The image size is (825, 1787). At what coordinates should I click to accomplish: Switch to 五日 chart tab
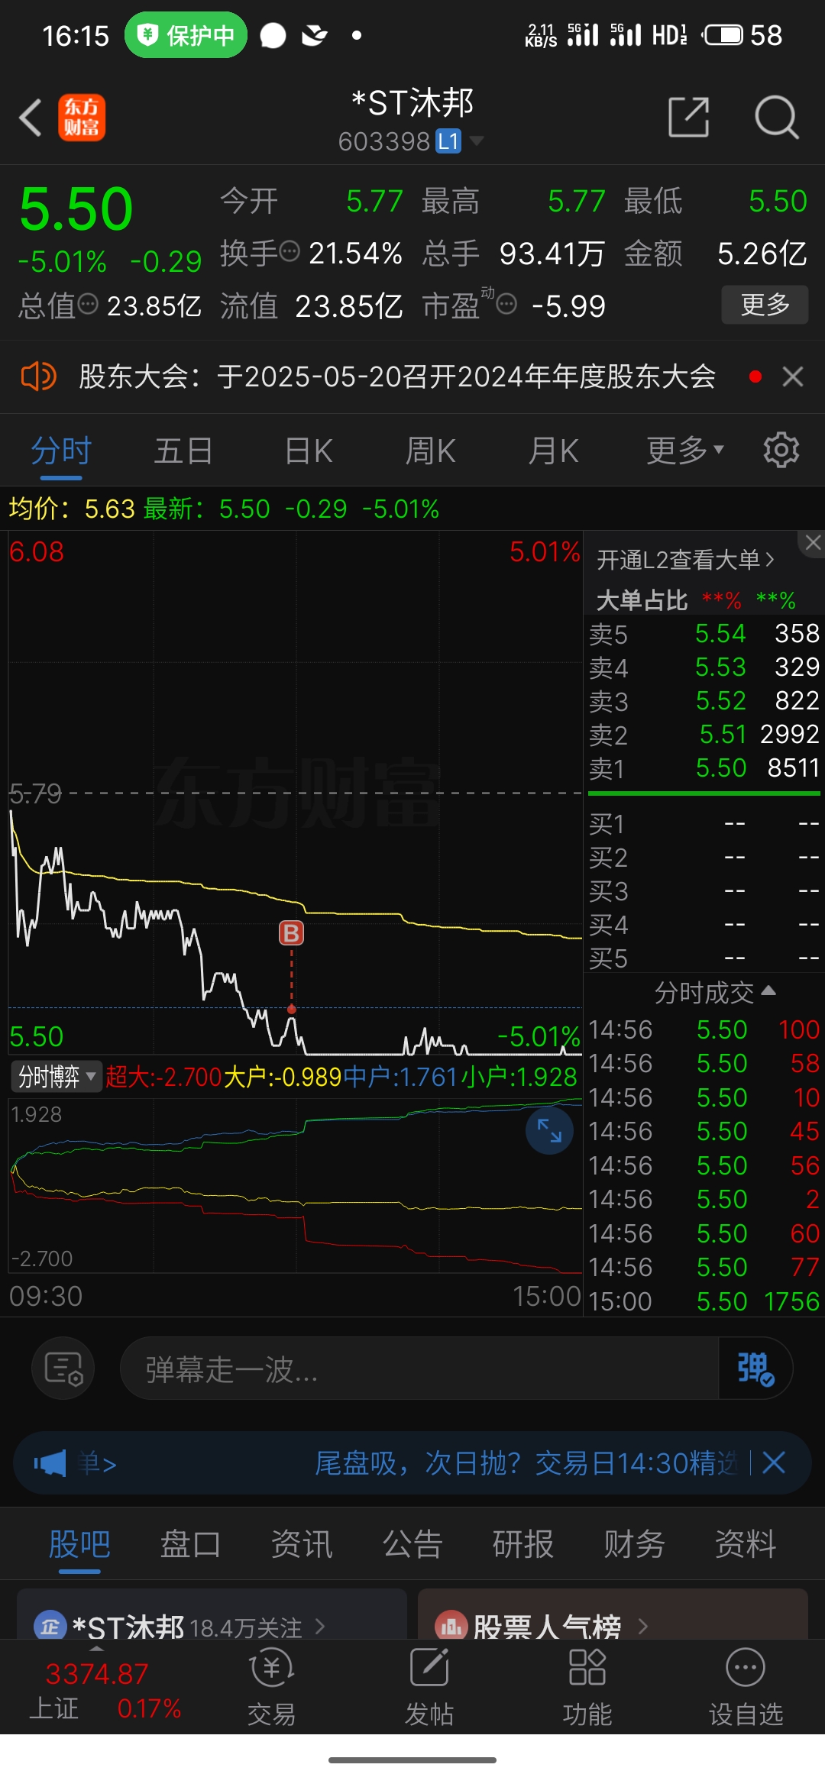183,451
